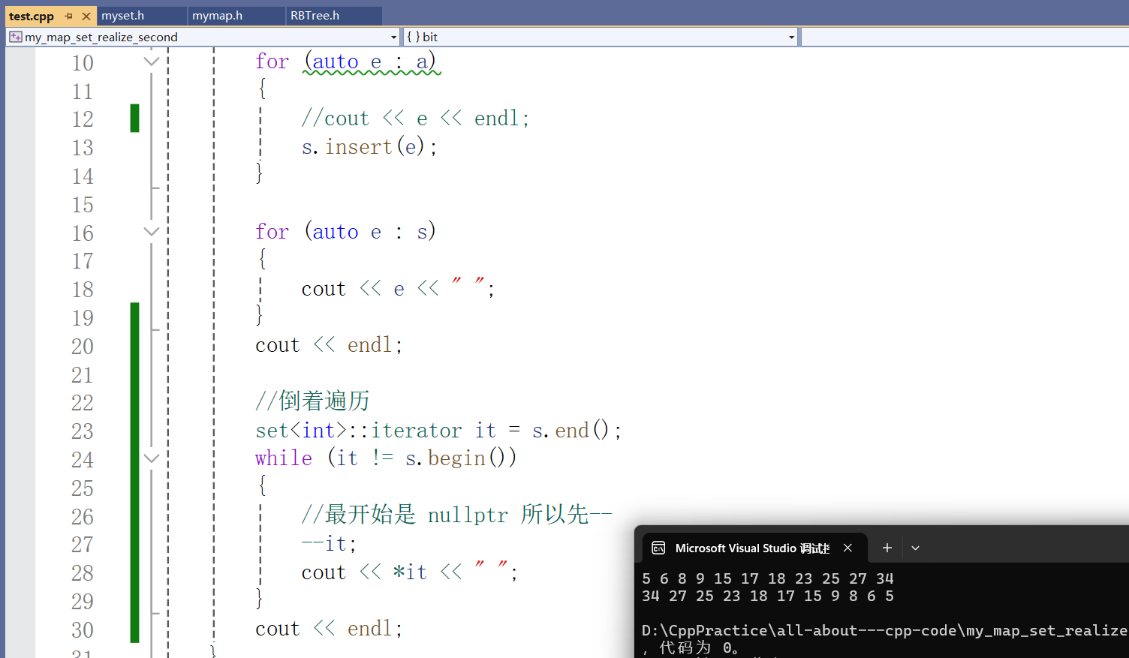Screen dimensions: 1129x658
Task: Click the 'set<int>::iterator it = s.end();' line
Action: 438,431
